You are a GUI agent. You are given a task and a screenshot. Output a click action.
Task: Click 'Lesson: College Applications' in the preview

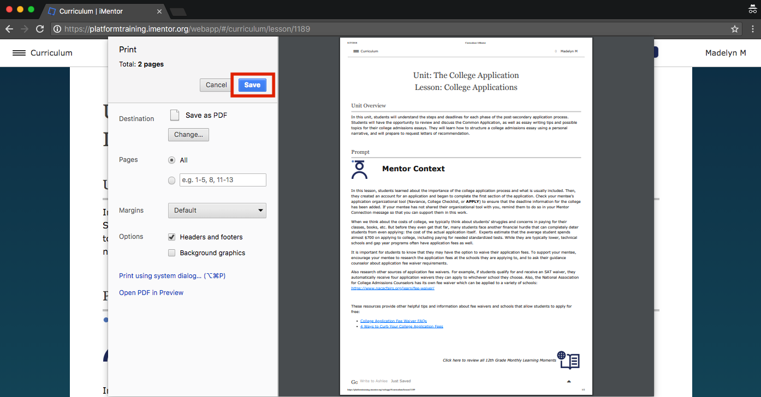pyautogui.click(x=466, y=87)
